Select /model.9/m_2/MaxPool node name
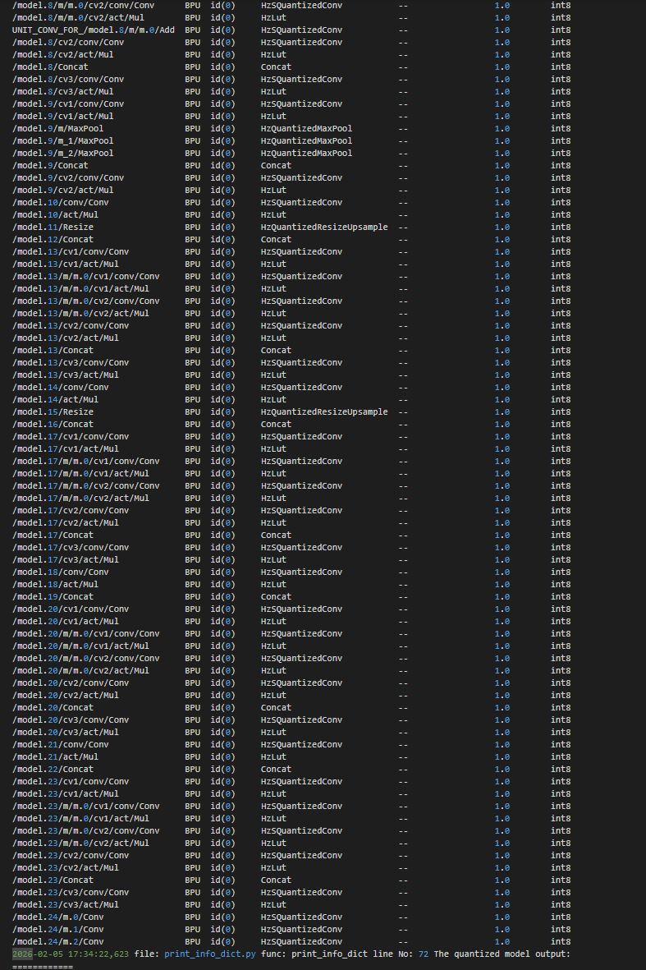Screen dimensions: 646x970 pyautogui.click(x=63, y=154)
